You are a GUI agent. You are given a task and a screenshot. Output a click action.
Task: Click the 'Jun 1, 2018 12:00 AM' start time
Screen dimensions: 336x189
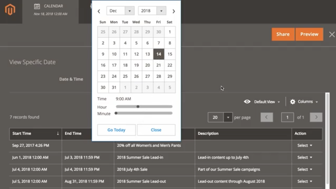click(30, 157)
